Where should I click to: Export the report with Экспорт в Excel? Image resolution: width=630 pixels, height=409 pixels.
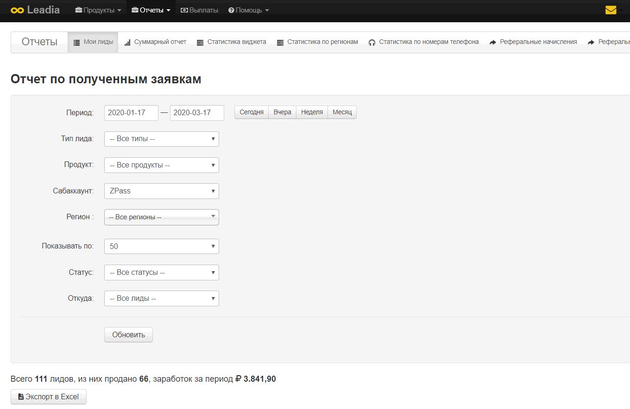49,397
